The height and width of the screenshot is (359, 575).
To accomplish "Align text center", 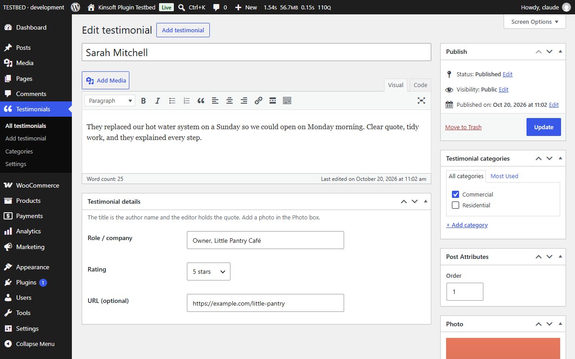I will point(230,101).
